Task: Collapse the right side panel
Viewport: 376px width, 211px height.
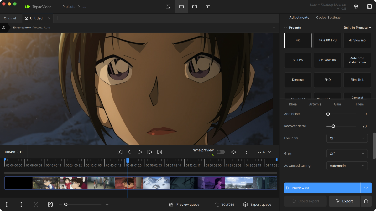Action: [x=369, y=7]
